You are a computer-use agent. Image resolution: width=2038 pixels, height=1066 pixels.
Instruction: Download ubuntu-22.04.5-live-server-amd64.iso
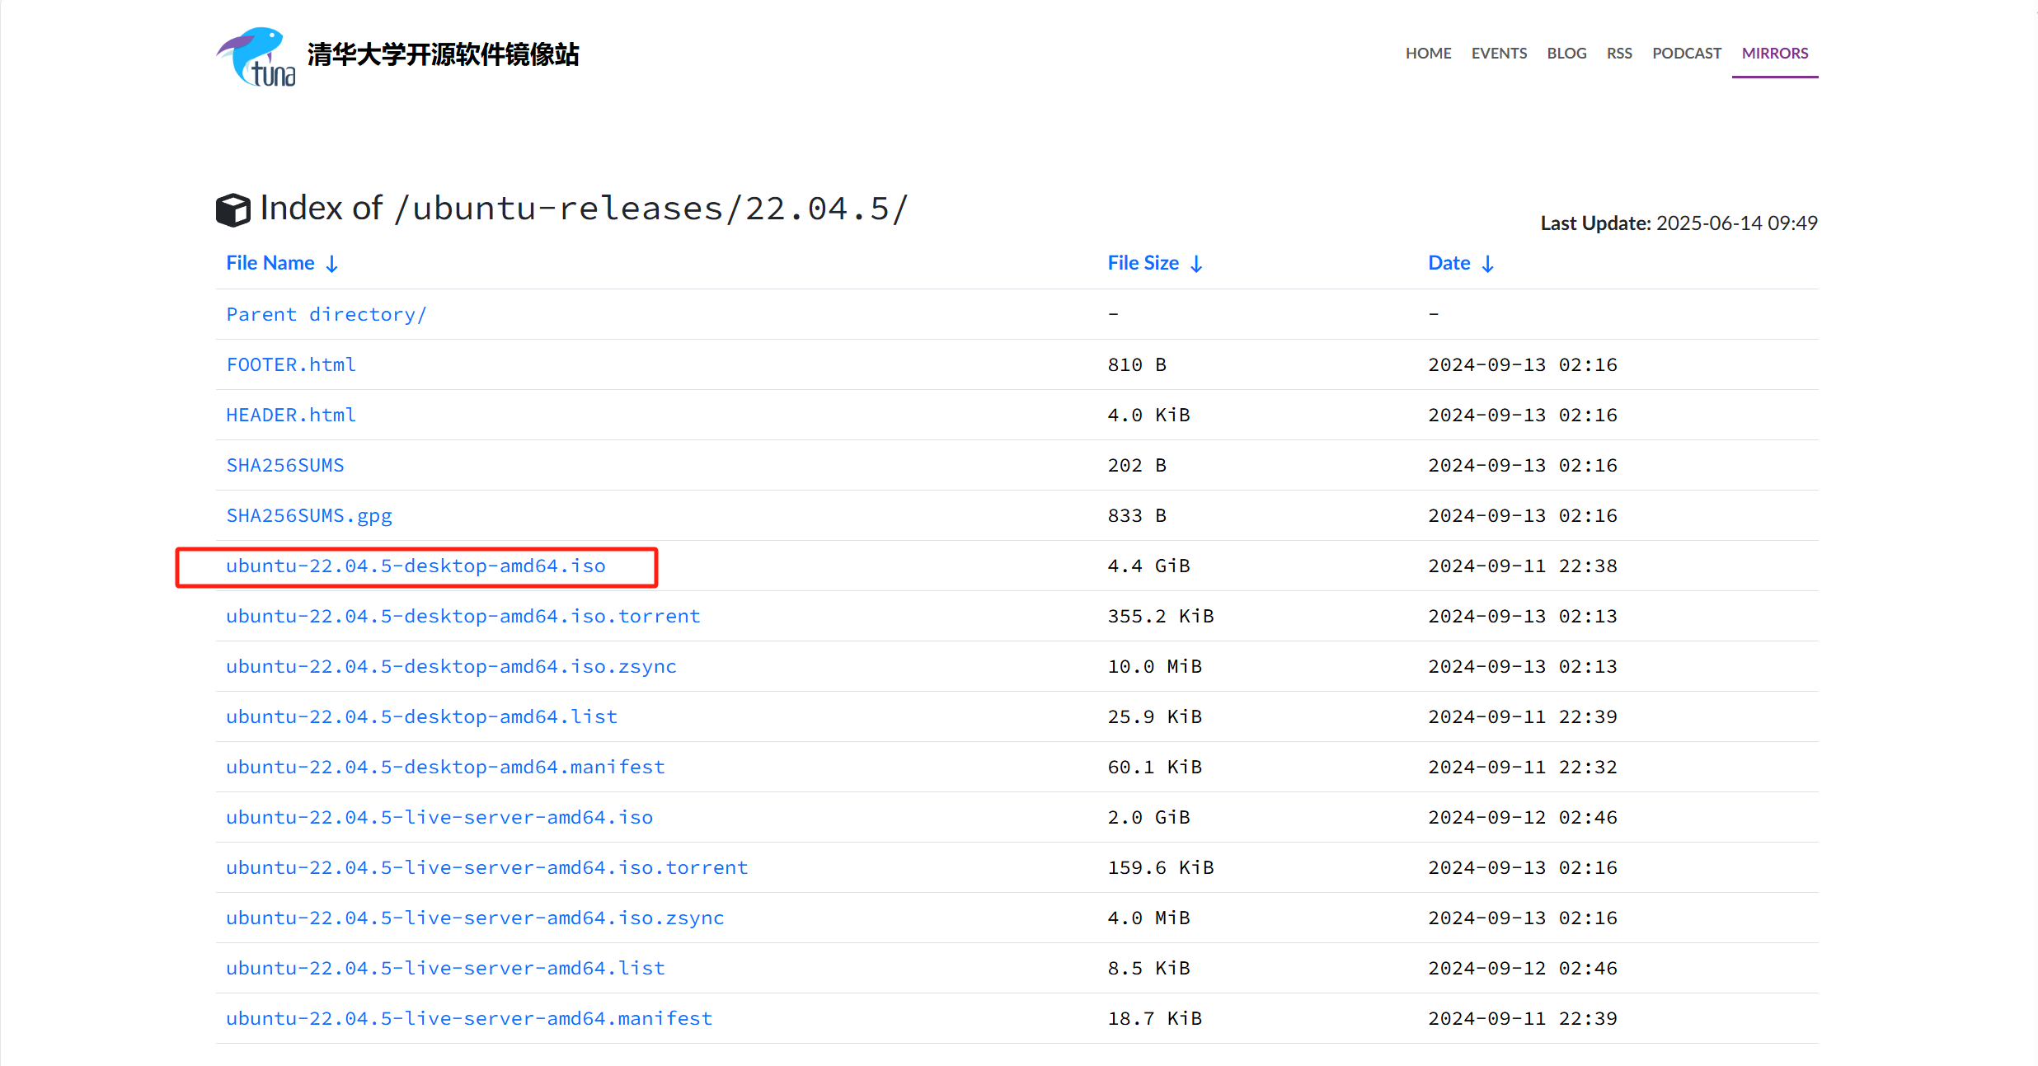(439, 817)
